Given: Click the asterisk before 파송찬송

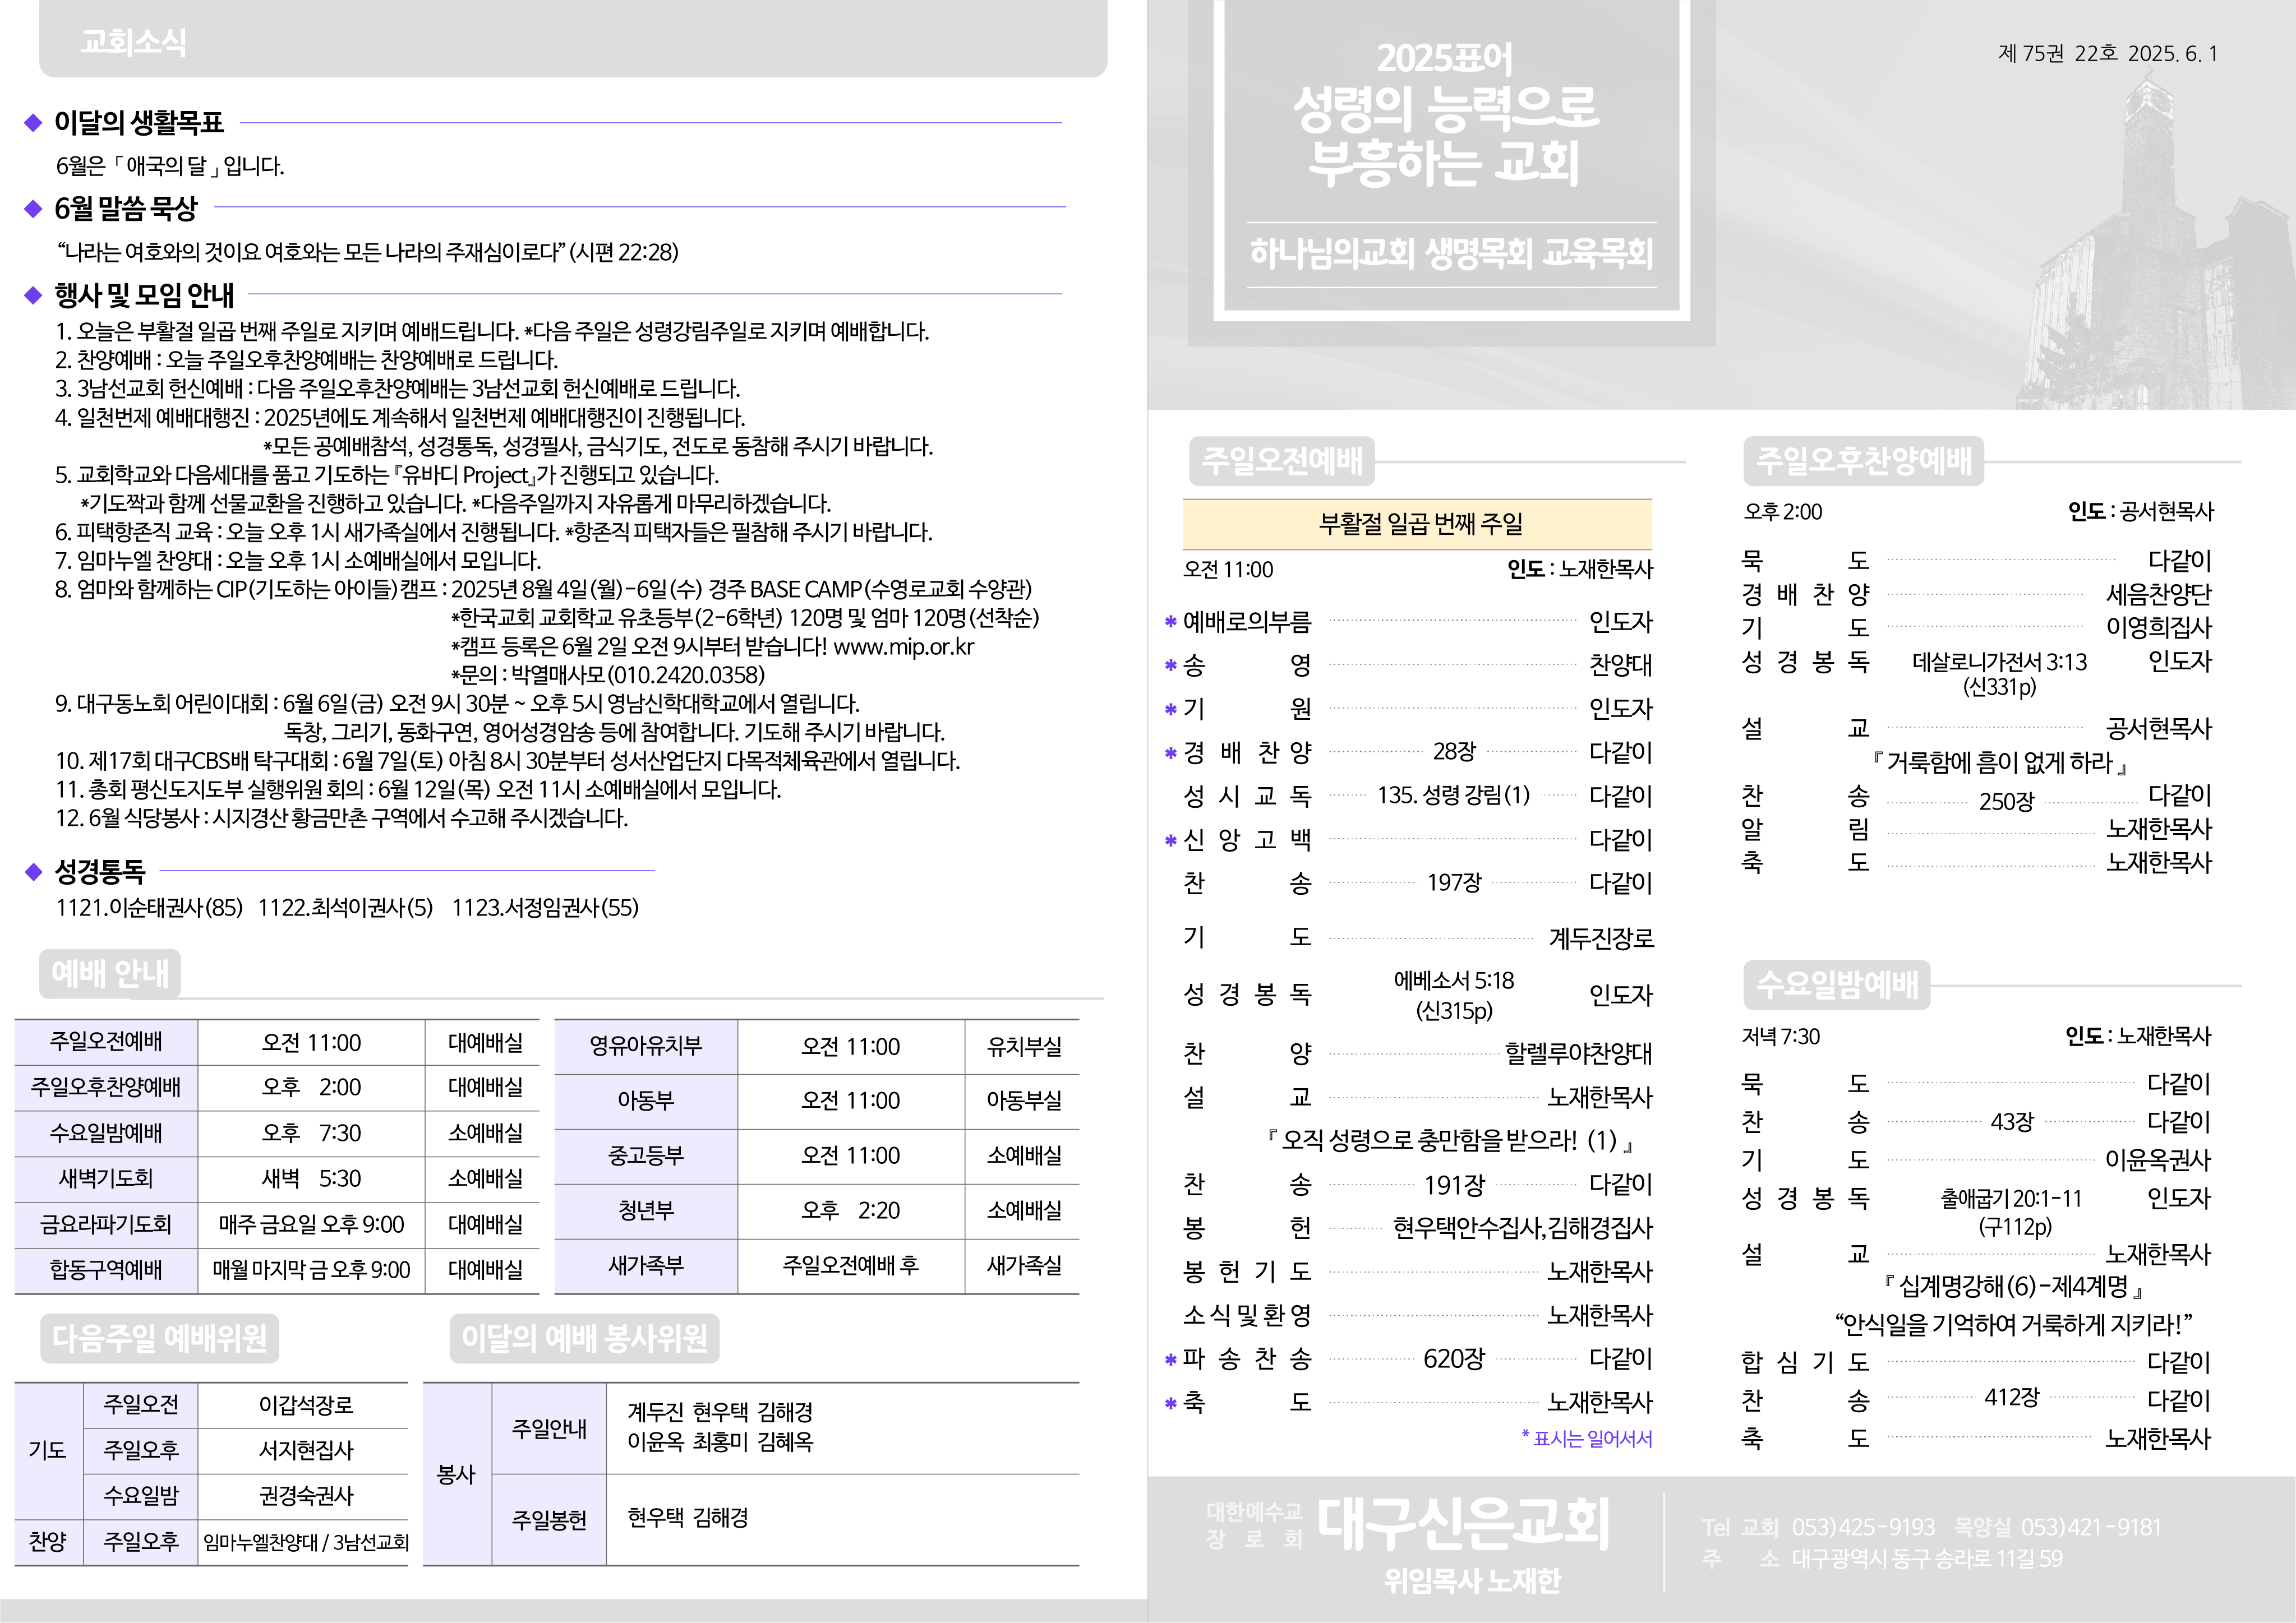Looking at the screenshot, I should [1170, 1359].
